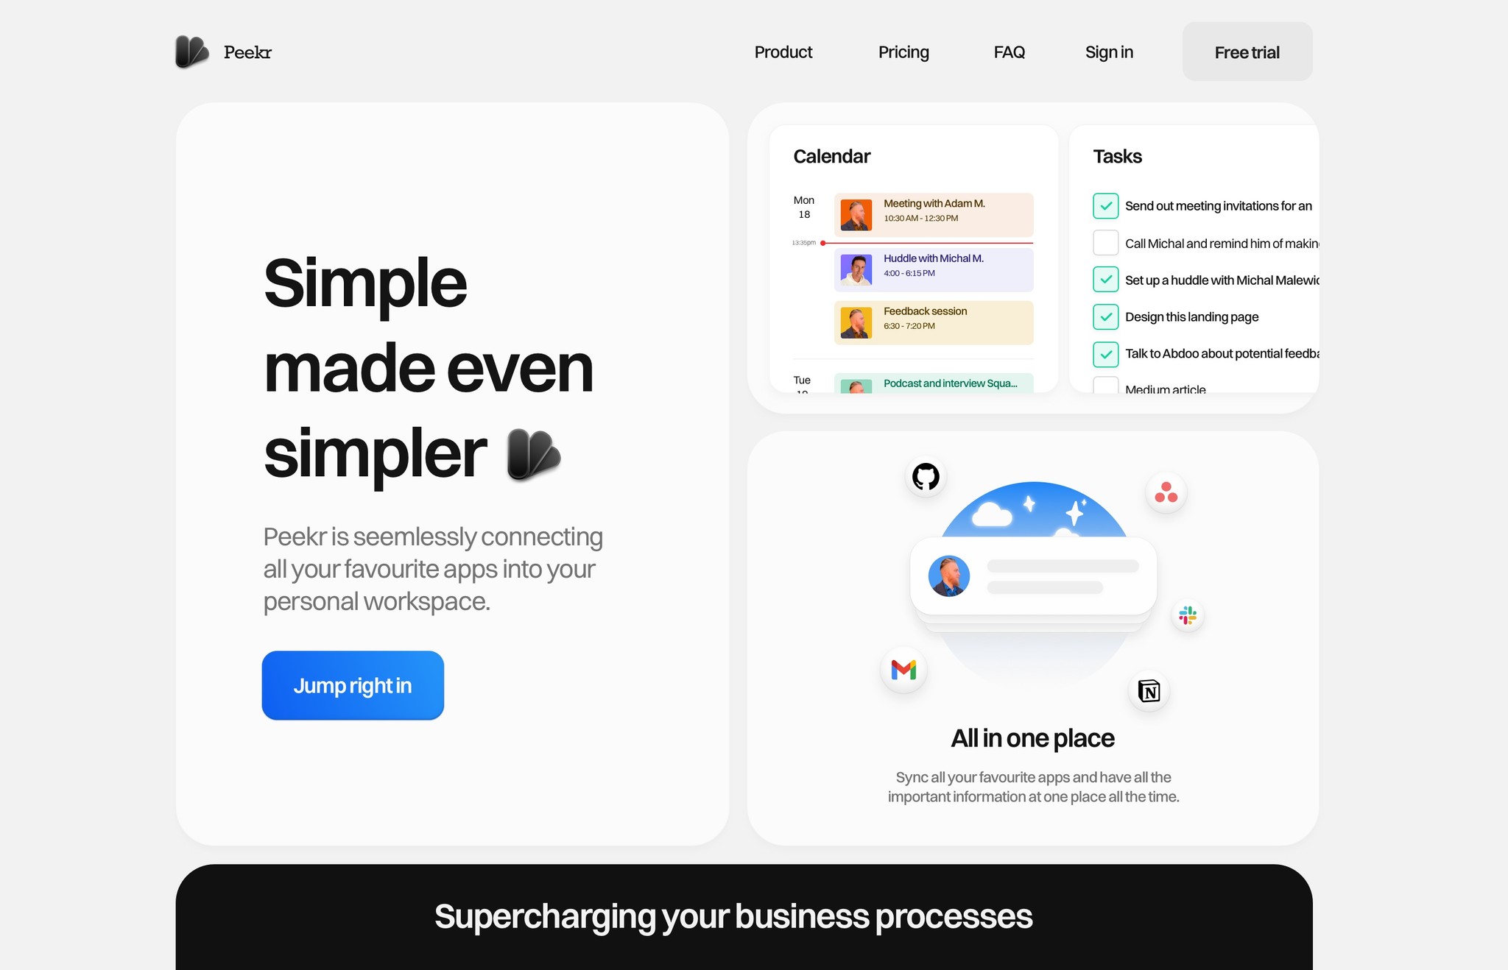Click the Notion icon in integrations

point(1151,690)
